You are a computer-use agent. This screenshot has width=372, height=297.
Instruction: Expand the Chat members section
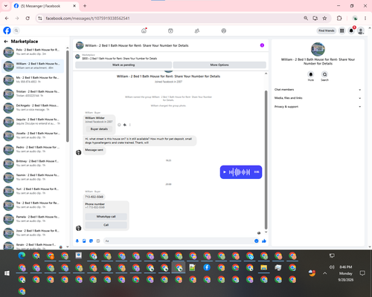coord(318,90)
